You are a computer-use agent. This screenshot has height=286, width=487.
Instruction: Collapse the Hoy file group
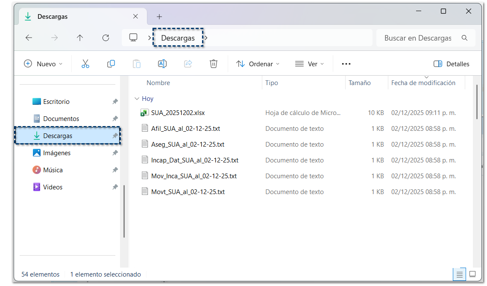pos(137,99)
